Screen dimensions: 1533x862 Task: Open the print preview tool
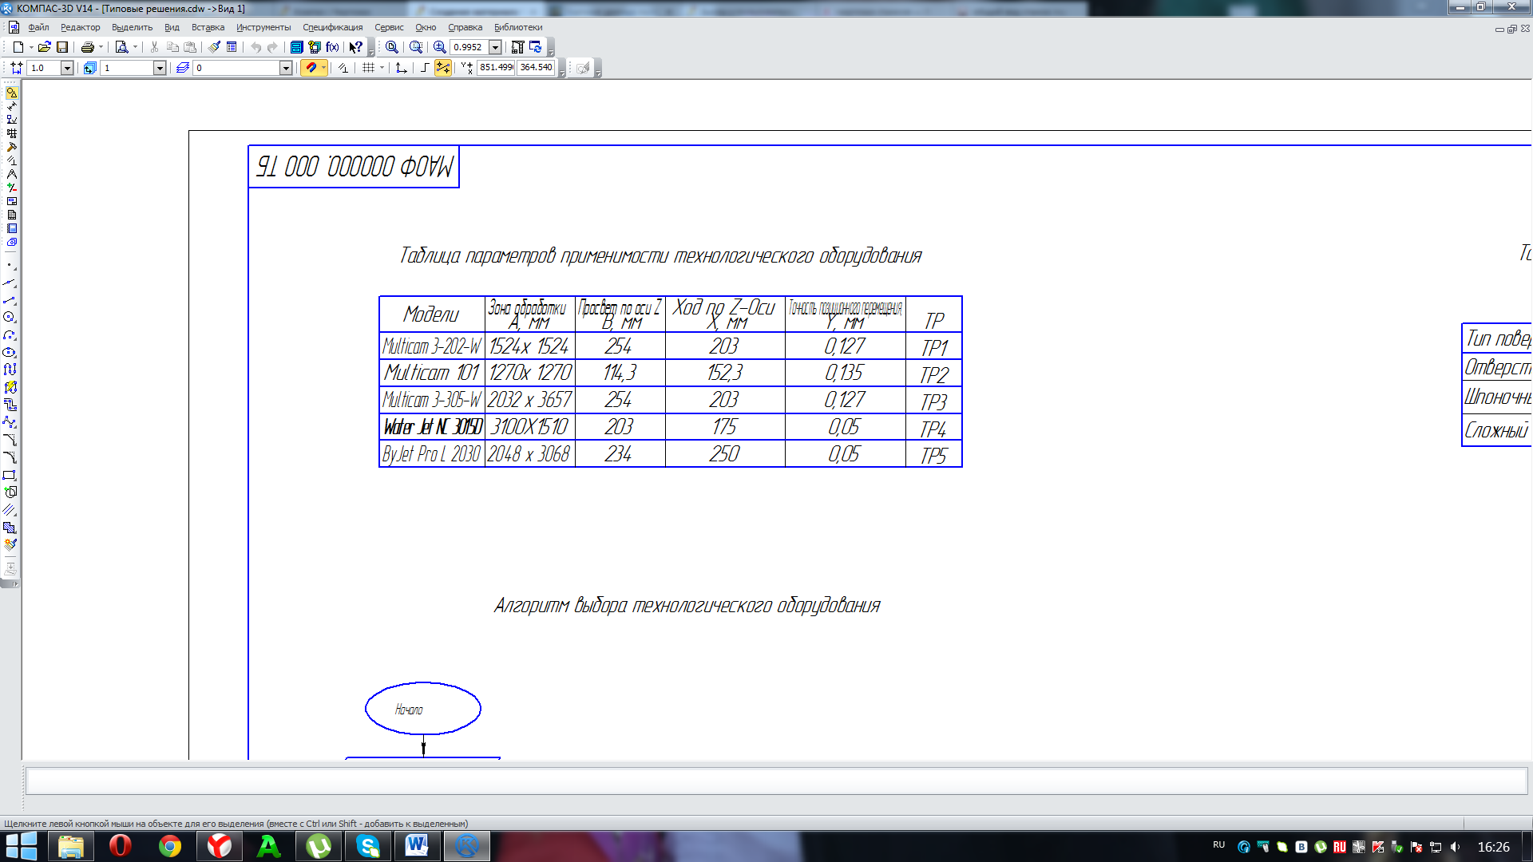point(121,47)
